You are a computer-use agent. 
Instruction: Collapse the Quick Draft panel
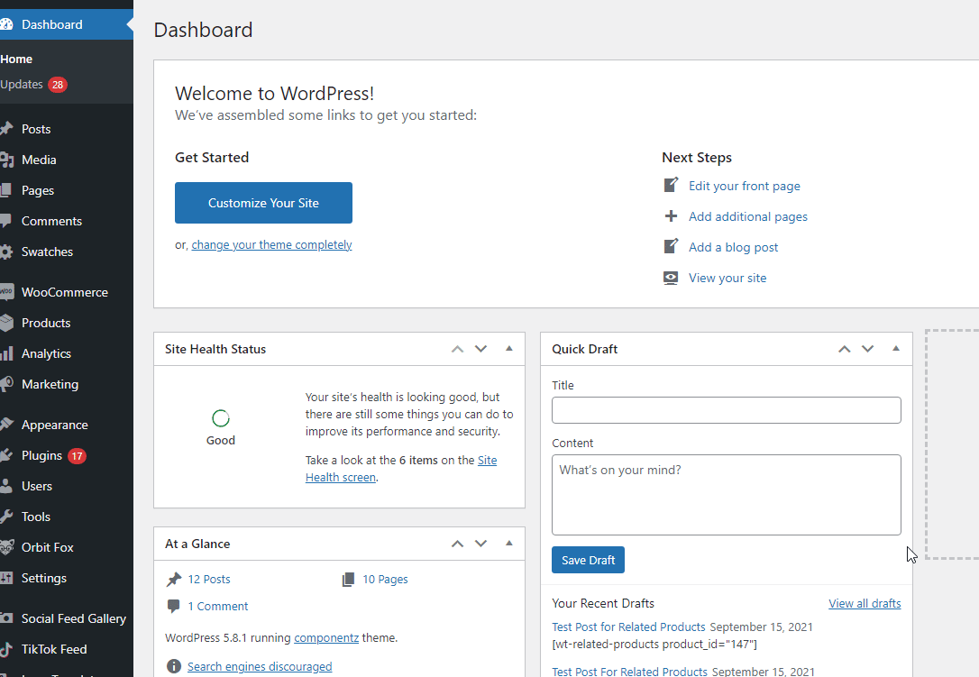896,349
